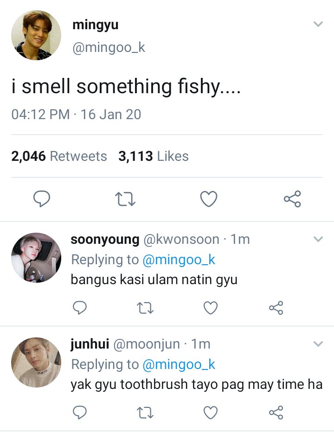334x432 pixels.
Task: Retweet soonyoung's reply
Action: (146, 307)
